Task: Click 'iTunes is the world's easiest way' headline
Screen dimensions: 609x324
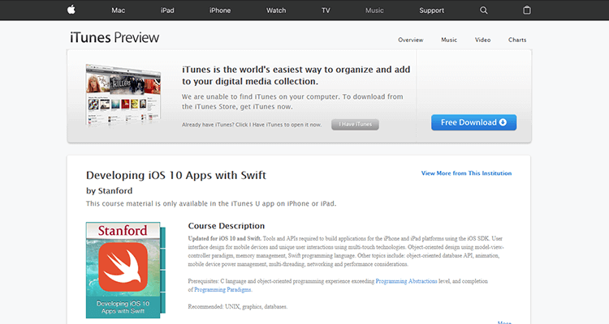Action: pos(296,75)
